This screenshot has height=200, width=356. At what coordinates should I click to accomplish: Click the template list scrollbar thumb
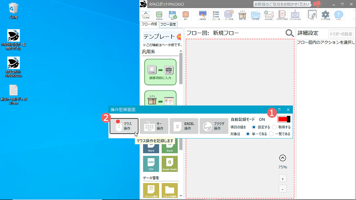(x=181, y=69)
